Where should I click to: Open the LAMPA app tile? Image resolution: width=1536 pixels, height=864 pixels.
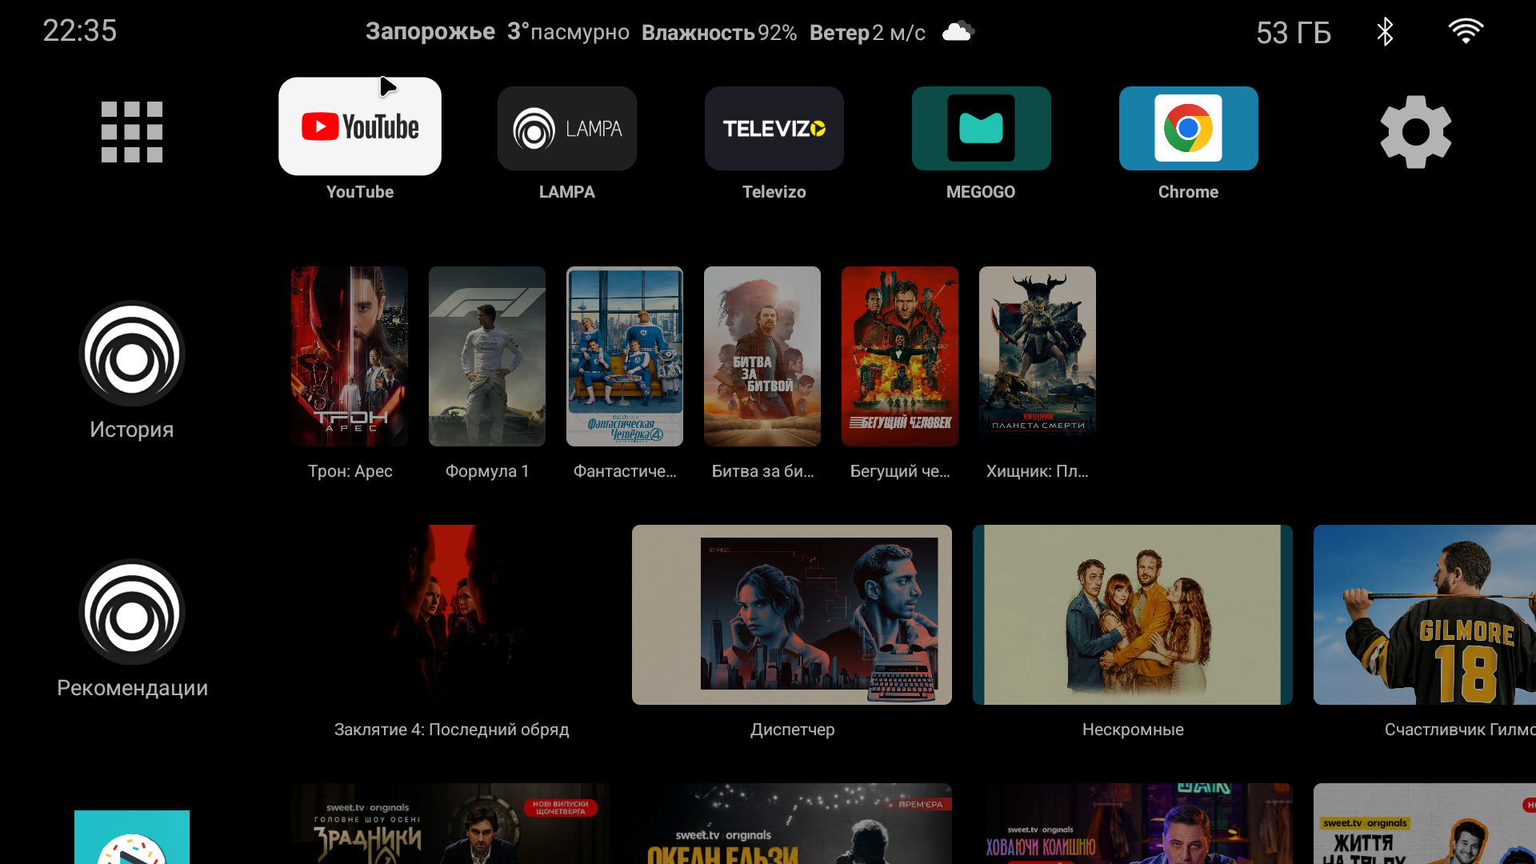pyautogui.click(x=566, y=129)
